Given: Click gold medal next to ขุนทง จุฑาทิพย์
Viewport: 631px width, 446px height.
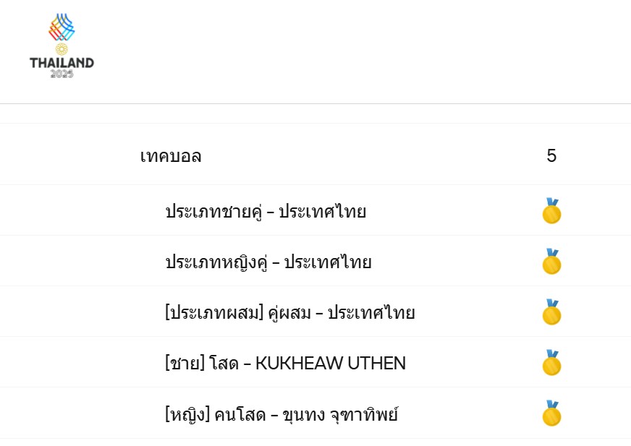Looking at the screenshot, I should tap(551, 413).
